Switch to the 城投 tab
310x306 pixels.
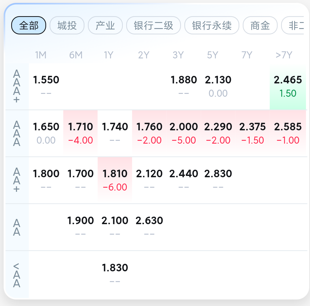[67, 26]
